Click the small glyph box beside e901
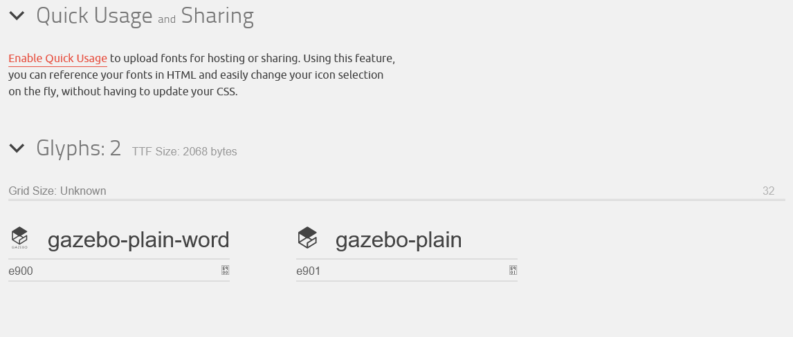Image resolution: width=793 pixels, height=337 pixels. coord(513,271)
